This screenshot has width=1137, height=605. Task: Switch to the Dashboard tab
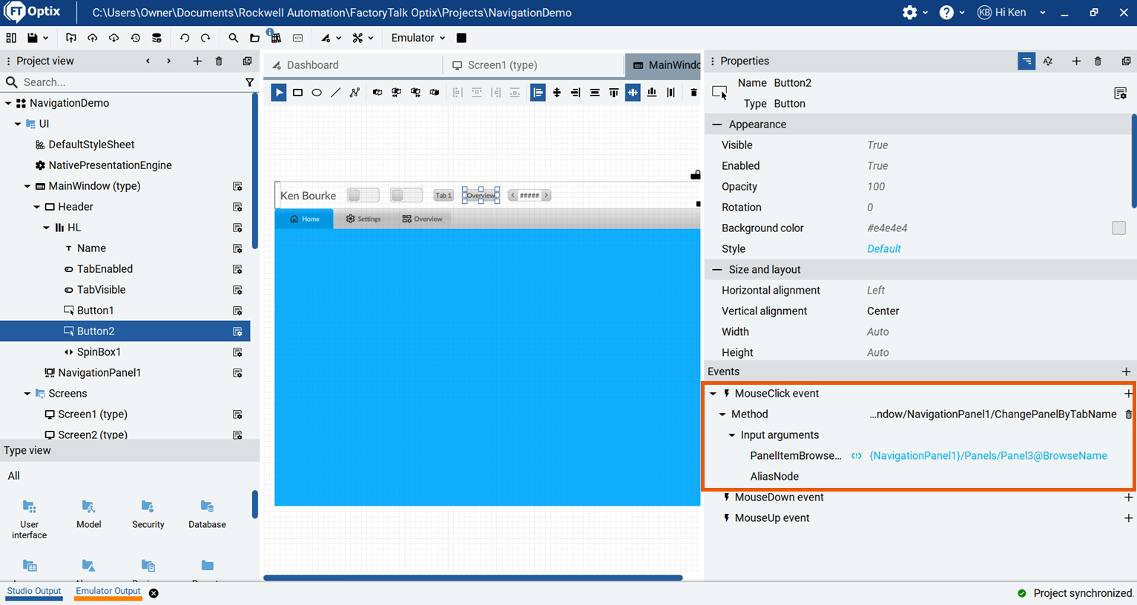tap(353, 65)
